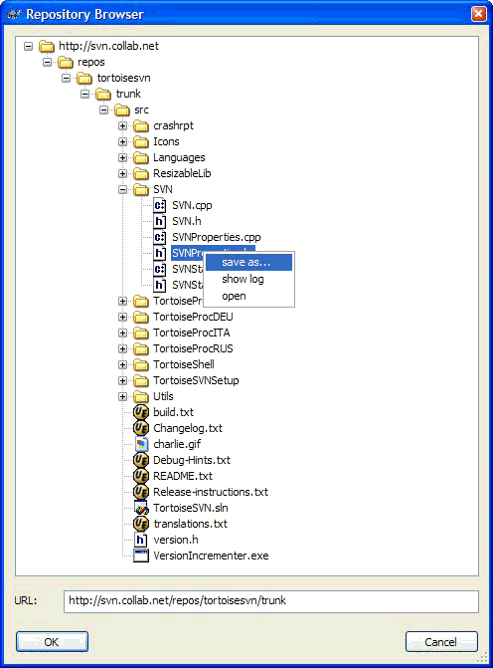Image resolution: width=493 pixels, height=668 pixels.
Task: Click the repos folder icon
Action: [x=66, y=62]
